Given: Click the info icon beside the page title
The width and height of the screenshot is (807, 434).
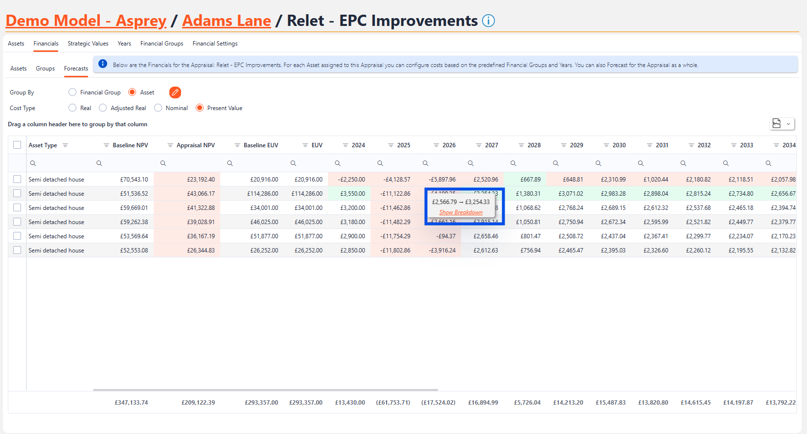Looking at the screenshot, I should pos(488,21).
